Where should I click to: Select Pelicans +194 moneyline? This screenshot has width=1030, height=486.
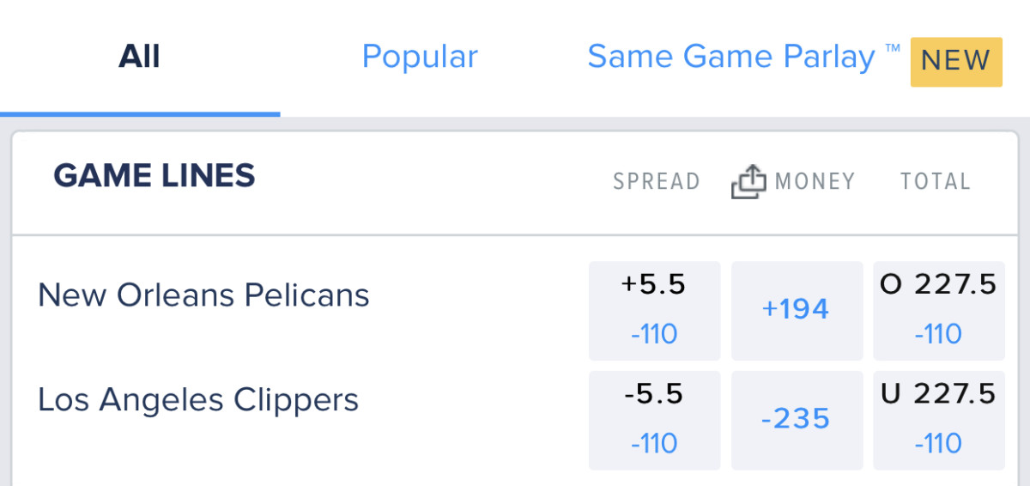click(797, 310)
